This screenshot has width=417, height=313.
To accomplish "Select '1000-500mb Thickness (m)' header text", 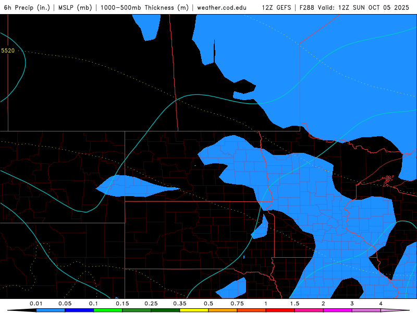I will [x=144, y=8].
